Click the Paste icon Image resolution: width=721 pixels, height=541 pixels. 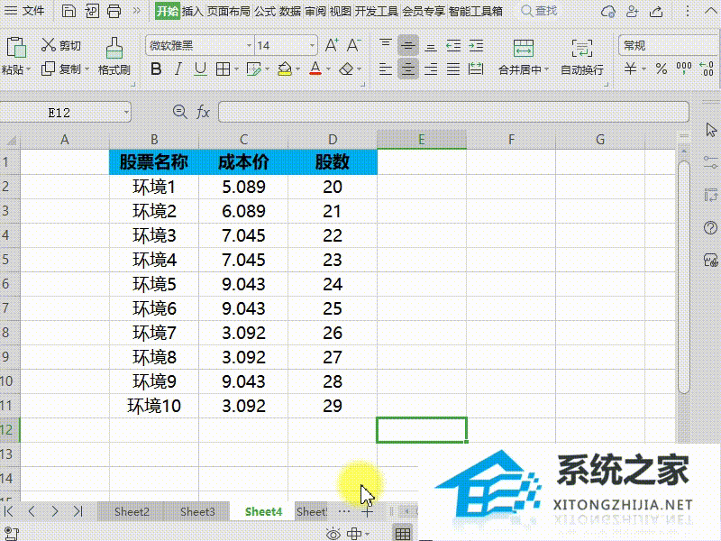click(x=15, y=47)
